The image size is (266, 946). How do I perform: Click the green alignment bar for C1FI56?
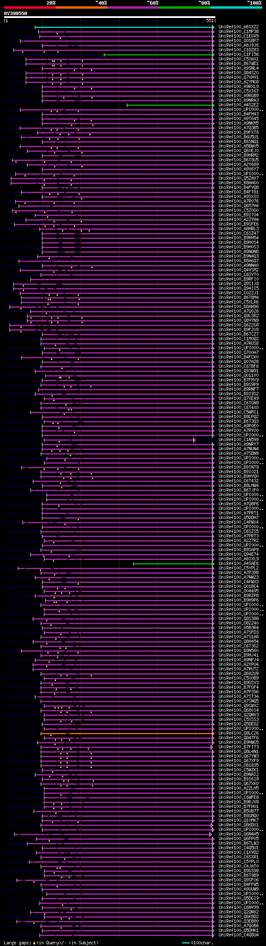tap(159, 55)
